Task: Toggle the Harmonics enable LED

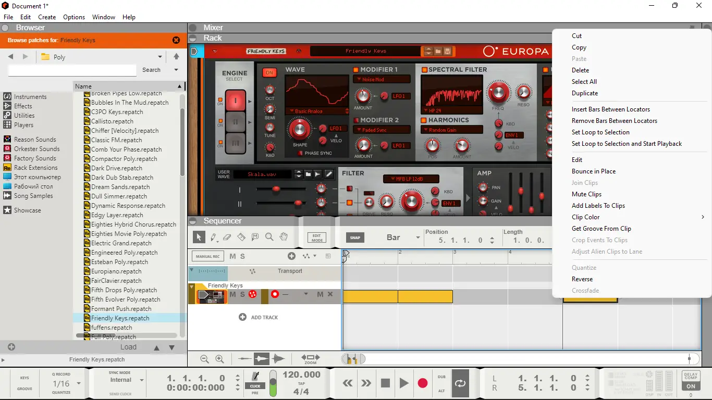Action: coord(424,120)
